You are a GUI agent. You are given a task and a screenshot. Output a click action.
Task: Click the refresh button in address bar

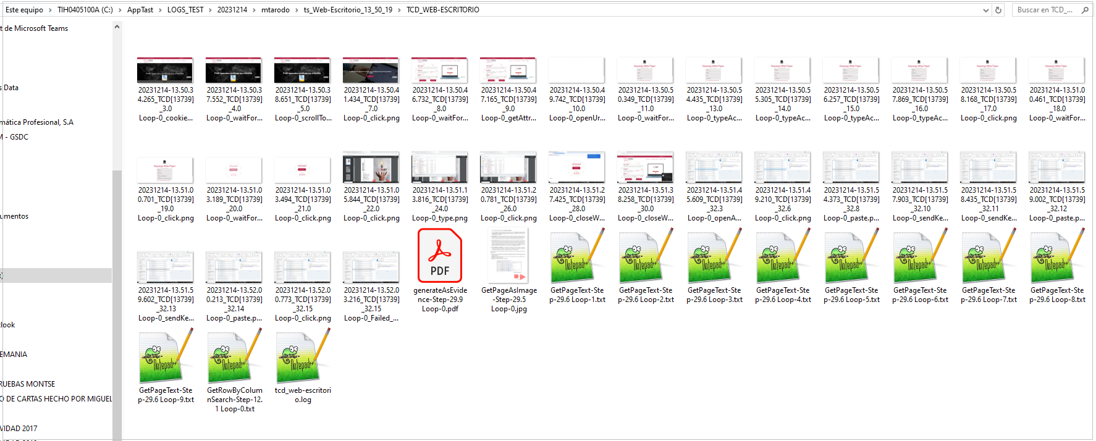tap(998, 10)
